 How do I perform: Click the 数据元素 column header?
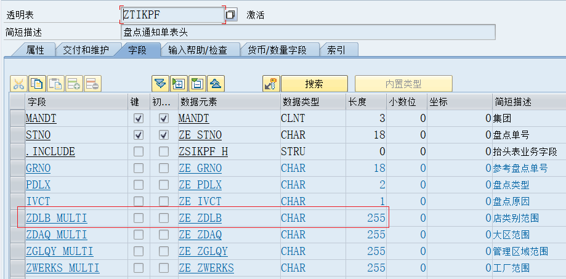coord(229,102)
